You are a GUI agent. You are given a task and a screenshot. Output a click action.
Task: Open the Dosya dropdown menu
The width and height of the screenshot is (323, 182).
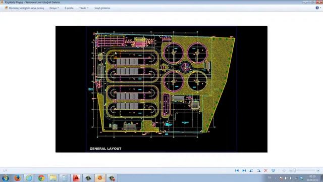(54, 8)
